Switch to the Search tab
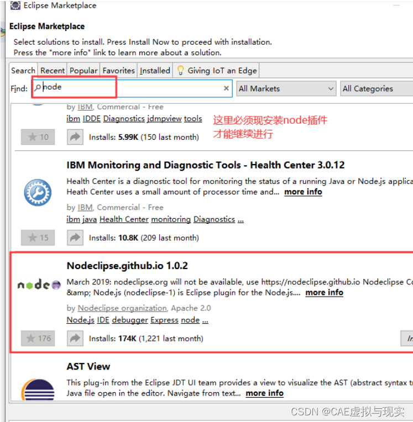The width and height of the screenshot is (413, 422). pyautogui.click(x=23, y=71)
